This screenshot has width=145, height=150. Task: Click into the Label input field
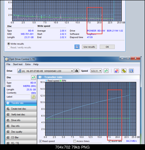click(22, 97)
